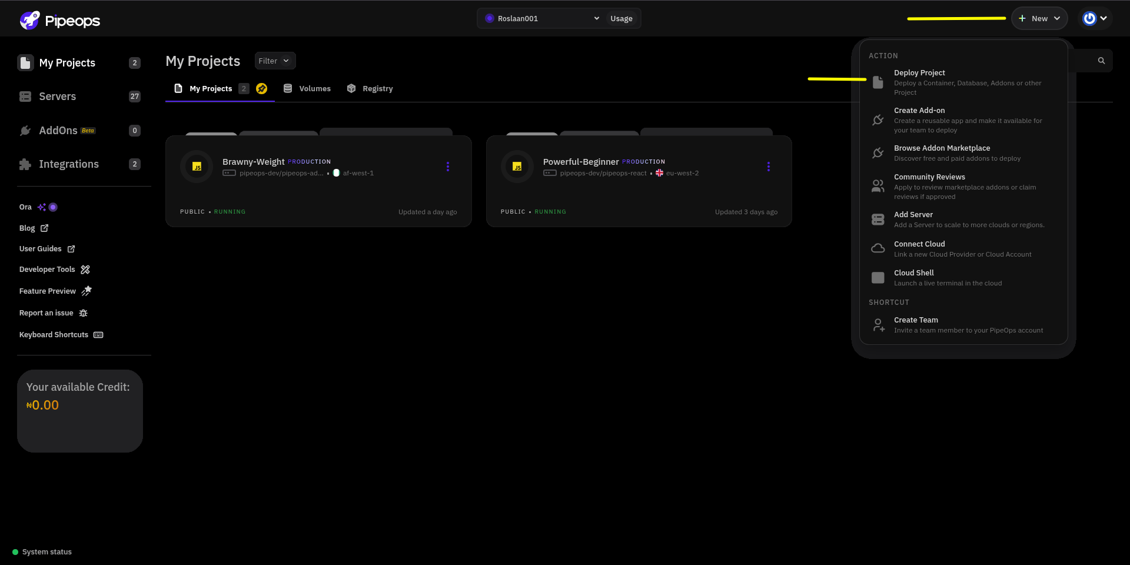Viewport: 1130px width, 565px height.
Task: Open Powerful-Beginner three-dot options menu
Action: click(x=769, y=167)
